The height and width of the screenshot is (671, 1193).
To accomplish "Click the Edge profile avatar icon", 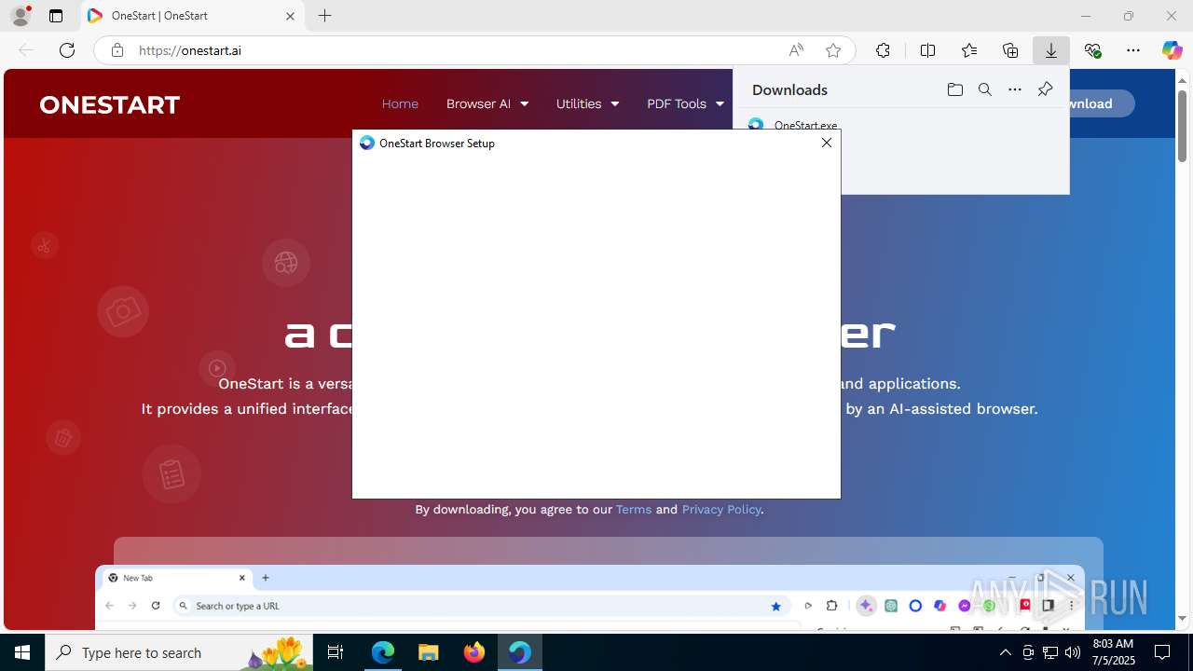I will (x=21, y=16).
